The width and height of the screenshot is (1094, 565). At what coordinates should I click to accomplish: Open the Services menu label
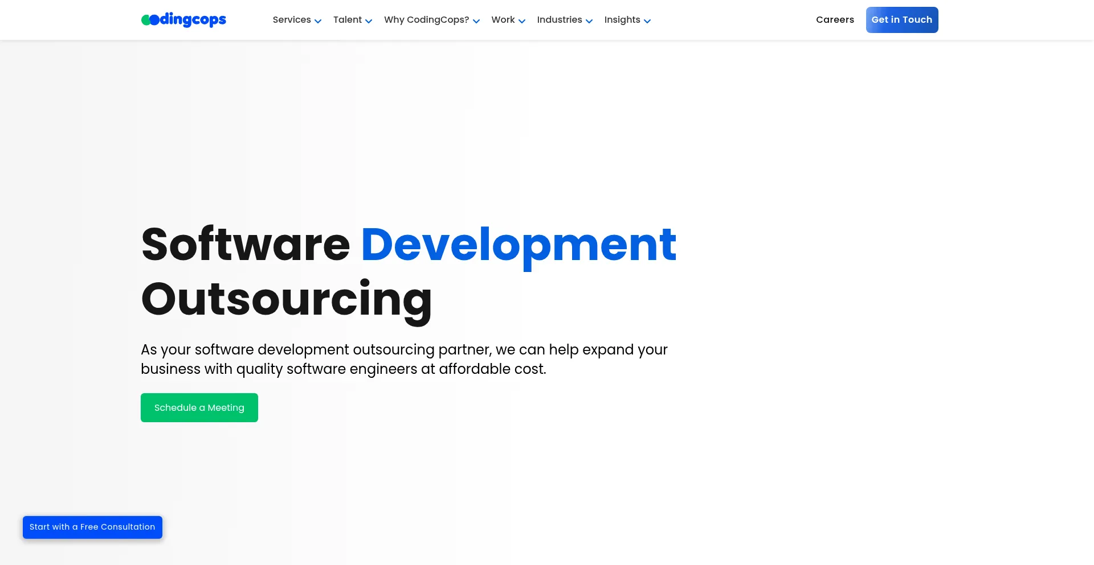[x=292, y=20]
